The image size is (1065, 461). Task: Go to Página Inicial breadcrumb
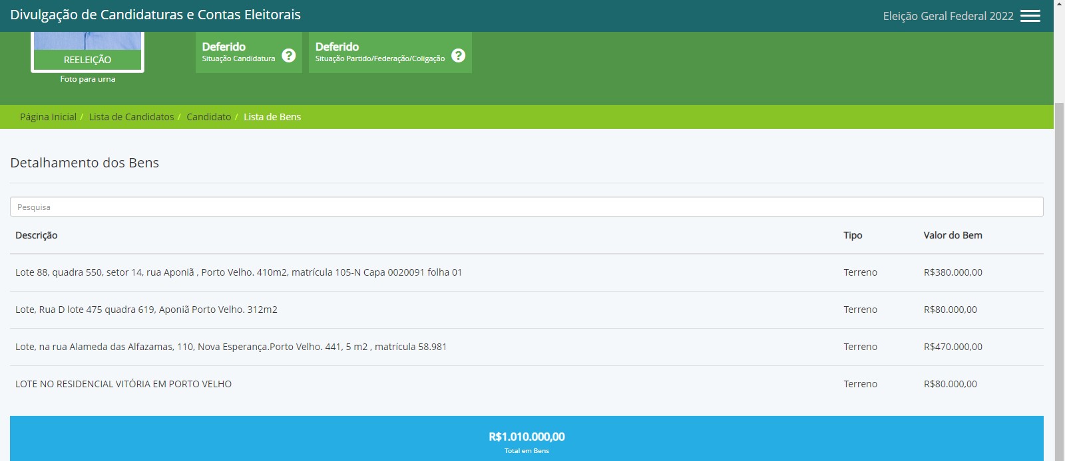(x=48, y=117)
